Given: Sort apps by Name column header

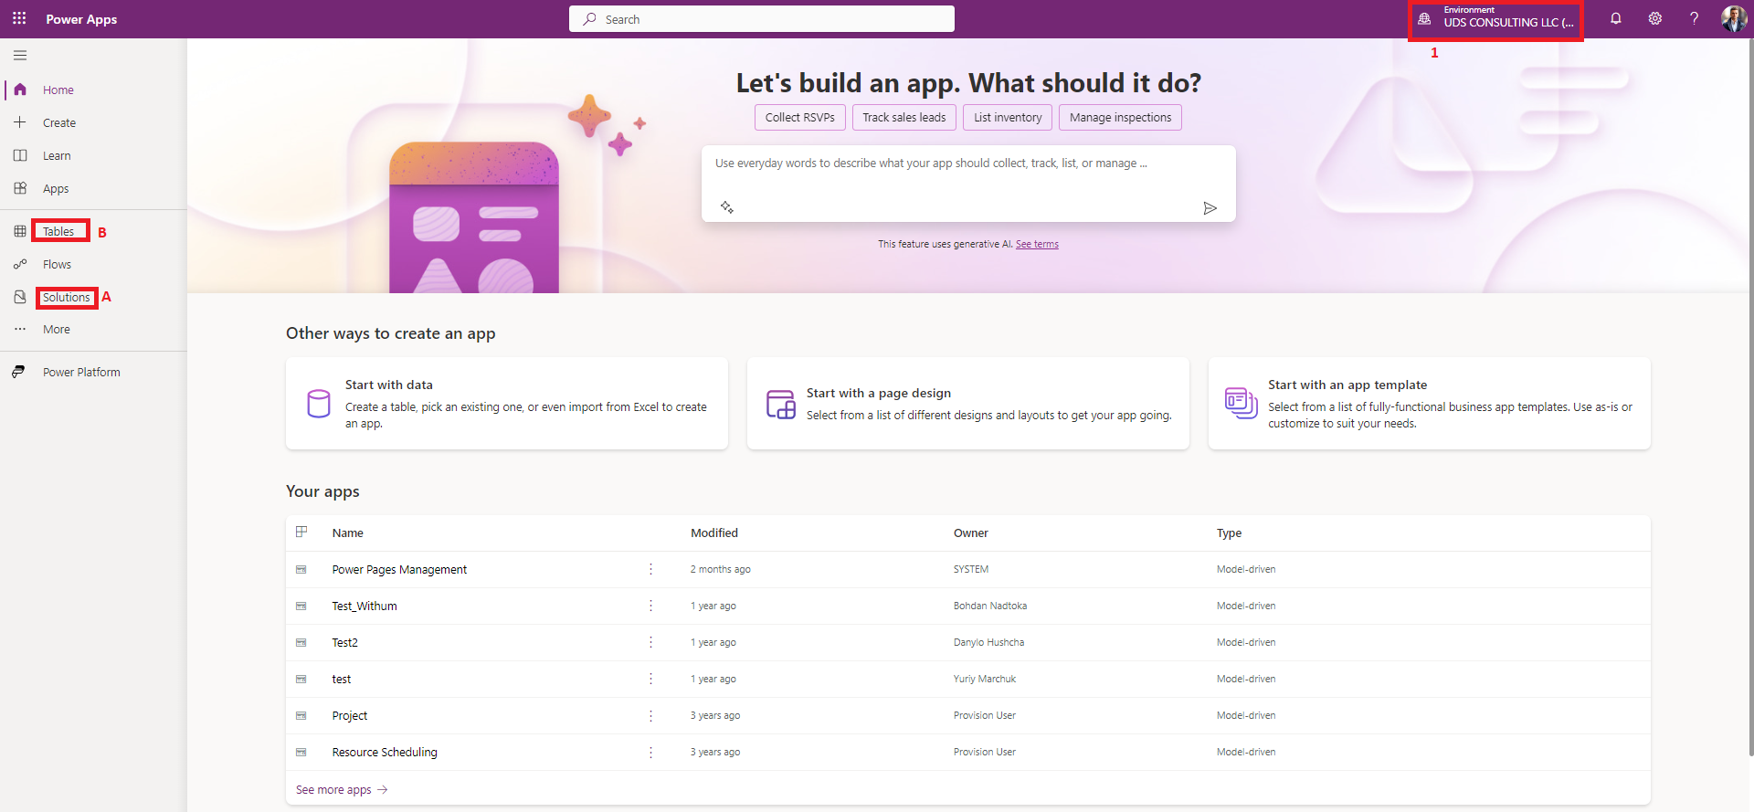Looking at the screenshot, I should click(348, 533).
